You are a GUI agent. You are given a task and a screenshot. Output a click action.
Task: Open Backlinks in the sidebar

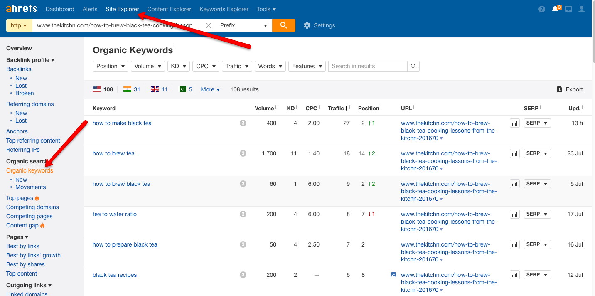(x=19, y=69)
